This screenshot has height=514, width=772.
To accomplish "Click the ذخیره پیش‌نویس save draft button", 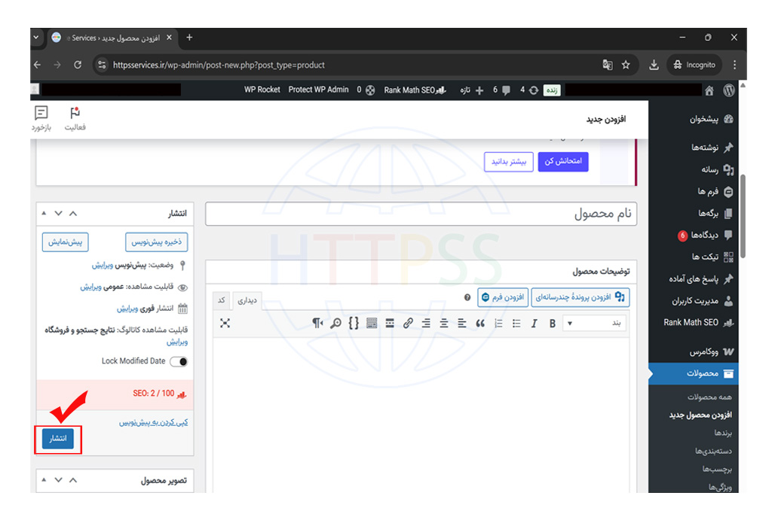I will coord(156,242).
